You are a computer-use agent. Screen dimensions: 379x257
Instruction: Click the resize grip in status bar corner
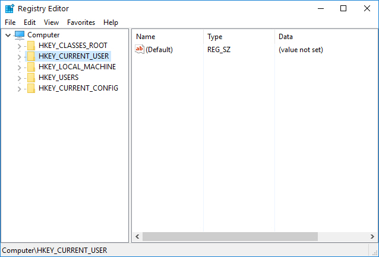click(375, 253)
